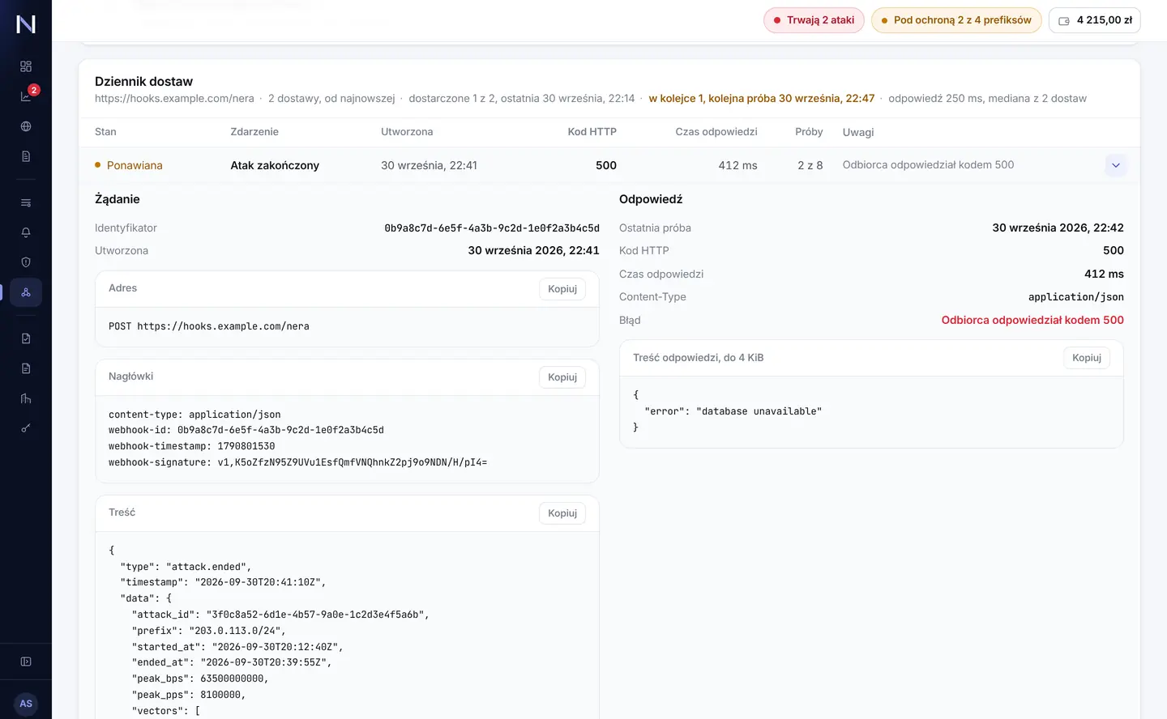The image size is (1167, 719).
Task: Open the filter-list lines icon in sidebar
Action: 26,202
